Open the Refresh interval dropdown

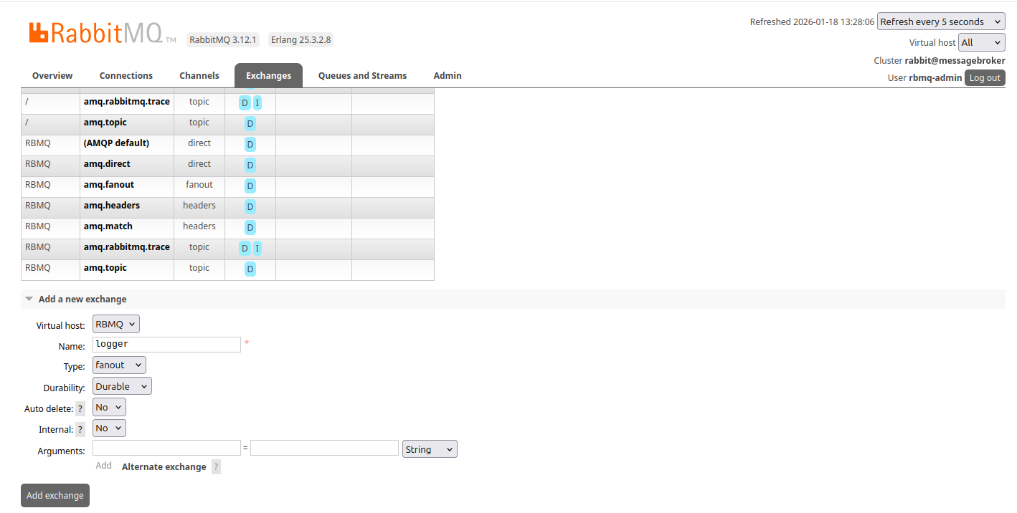point(940,22)
